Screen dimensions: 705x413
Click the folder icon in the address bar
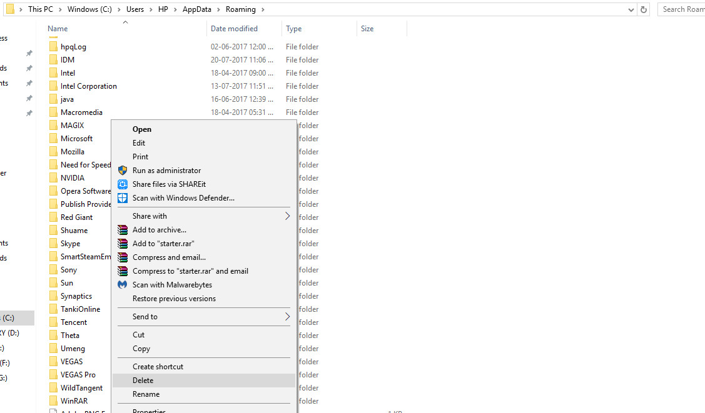(x=10, y=9)
